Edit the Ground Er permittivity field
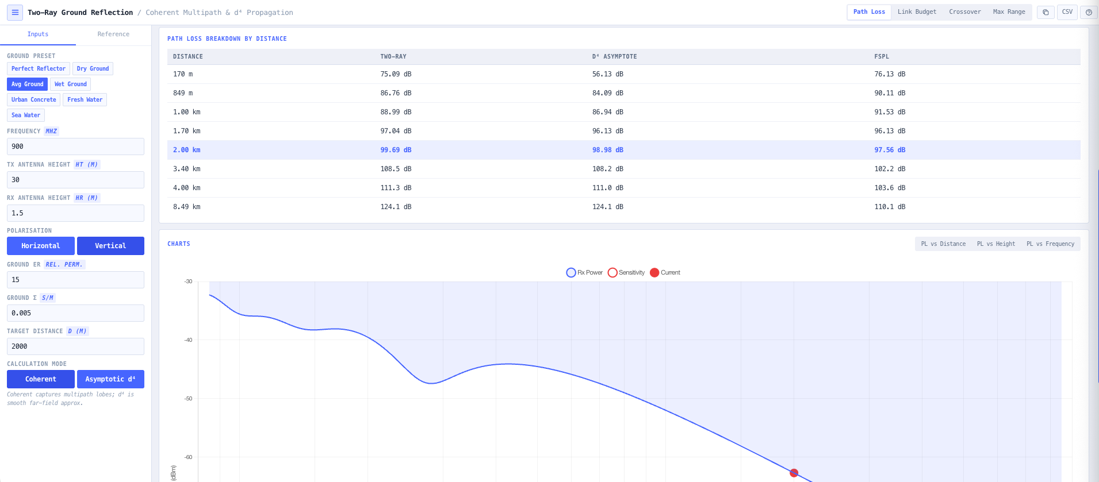 click(75, 280)
